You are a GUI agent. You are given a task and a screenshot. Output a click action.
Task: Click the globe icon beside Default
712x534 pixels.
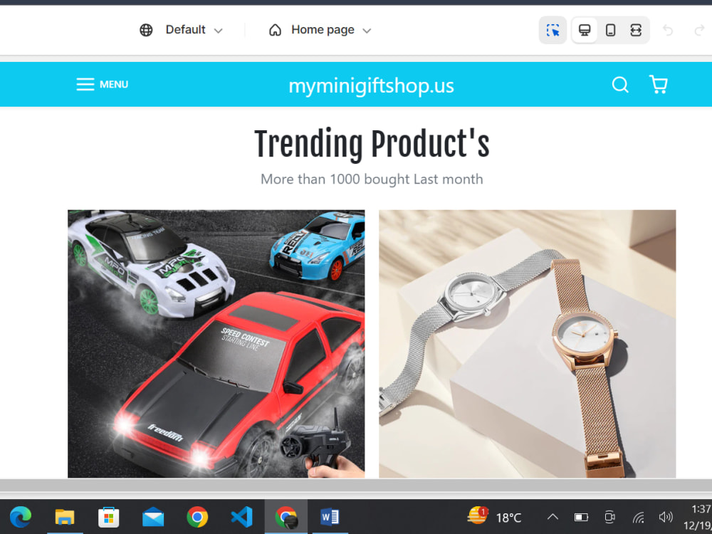pos(146,30)
